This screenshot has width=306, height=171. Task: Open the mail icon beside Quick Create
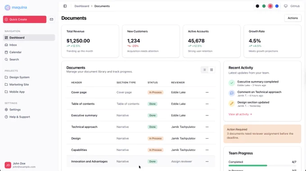[x=51, y=19]
